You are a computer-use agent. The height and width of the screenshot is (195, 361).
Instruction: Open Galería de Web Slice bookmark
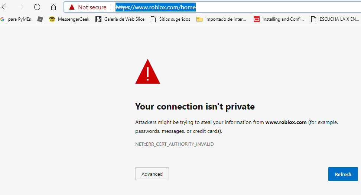coord(120,19)
